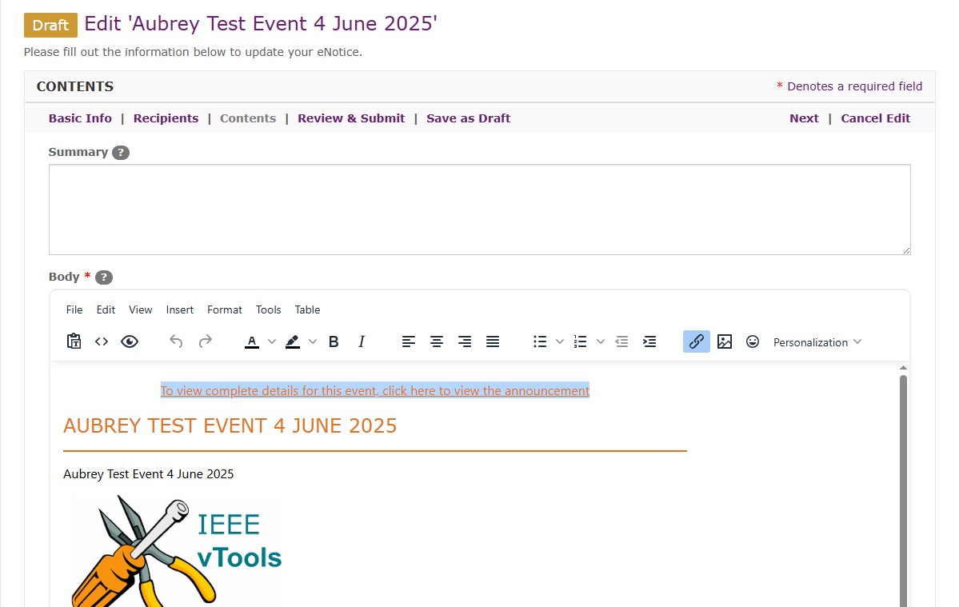The image size is (959, 607).
Task: Open the File menu
Action: tap(74, 309)
